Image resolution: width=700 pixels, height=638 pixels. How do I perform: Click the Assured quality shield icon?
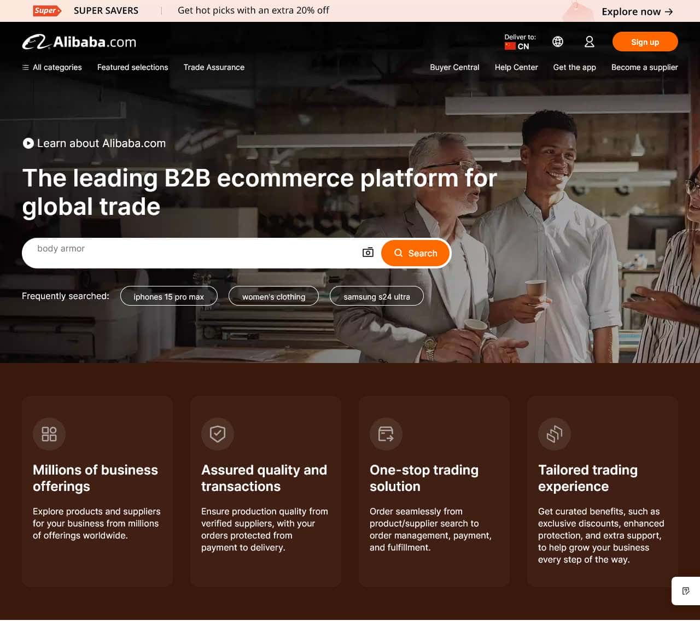[218, 434]
